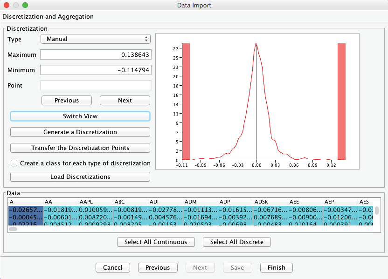Click the Finish button
This screenshot has height=279, width=388.
coord(277,267)
